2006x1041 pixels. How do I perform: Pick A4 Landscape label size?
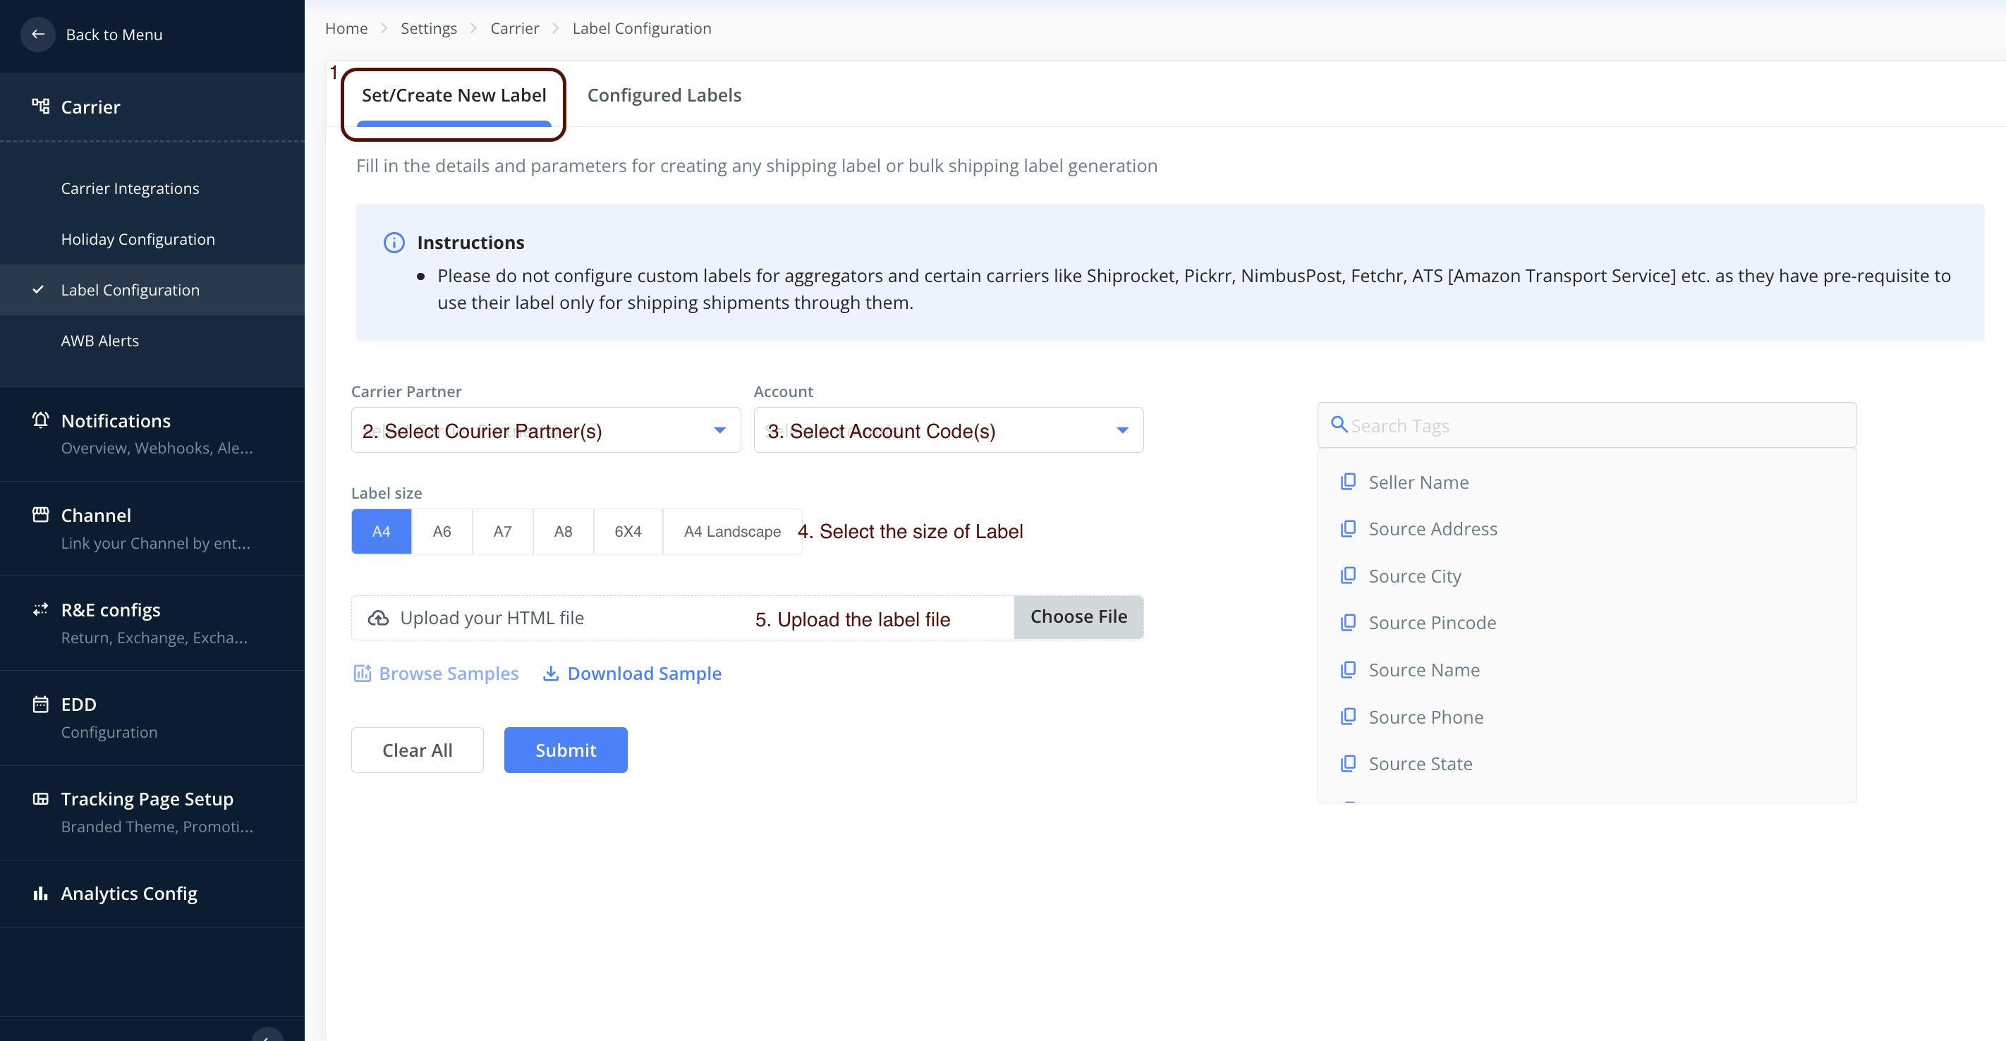tap(732, 532)
